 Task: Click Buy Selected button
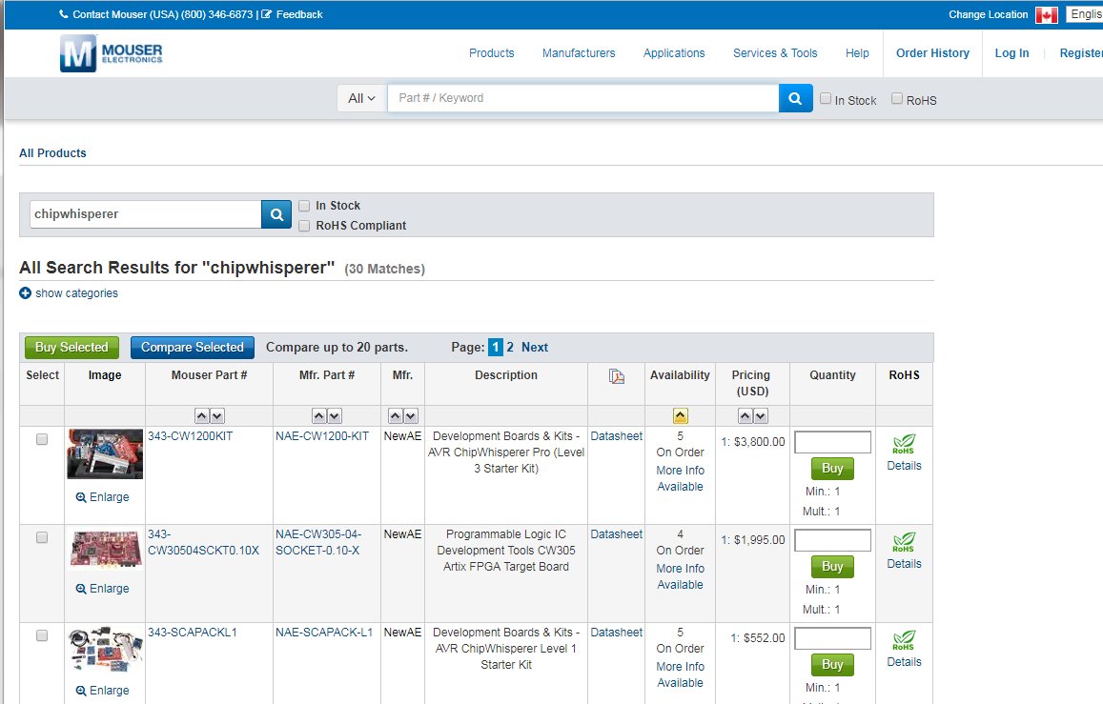click(x=71, y=347)
